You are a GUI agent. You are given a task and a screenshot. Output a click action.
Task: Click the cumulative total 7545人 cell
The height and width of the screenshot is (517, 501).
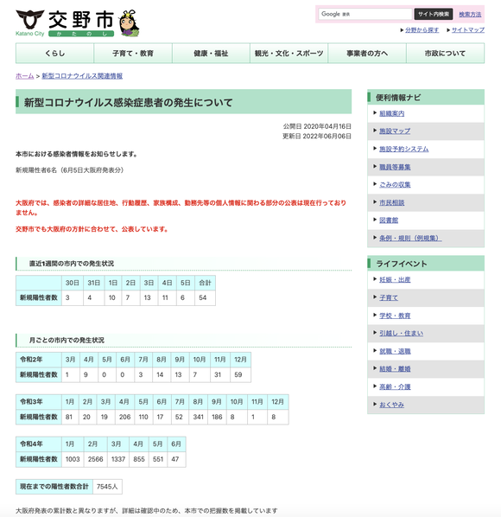tap(107, 487)
